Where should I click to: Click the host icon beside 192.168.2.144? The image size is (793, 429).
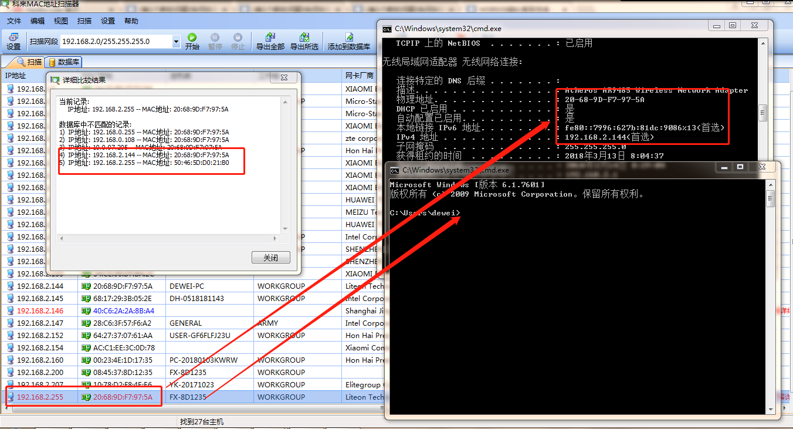coord(10,286)
